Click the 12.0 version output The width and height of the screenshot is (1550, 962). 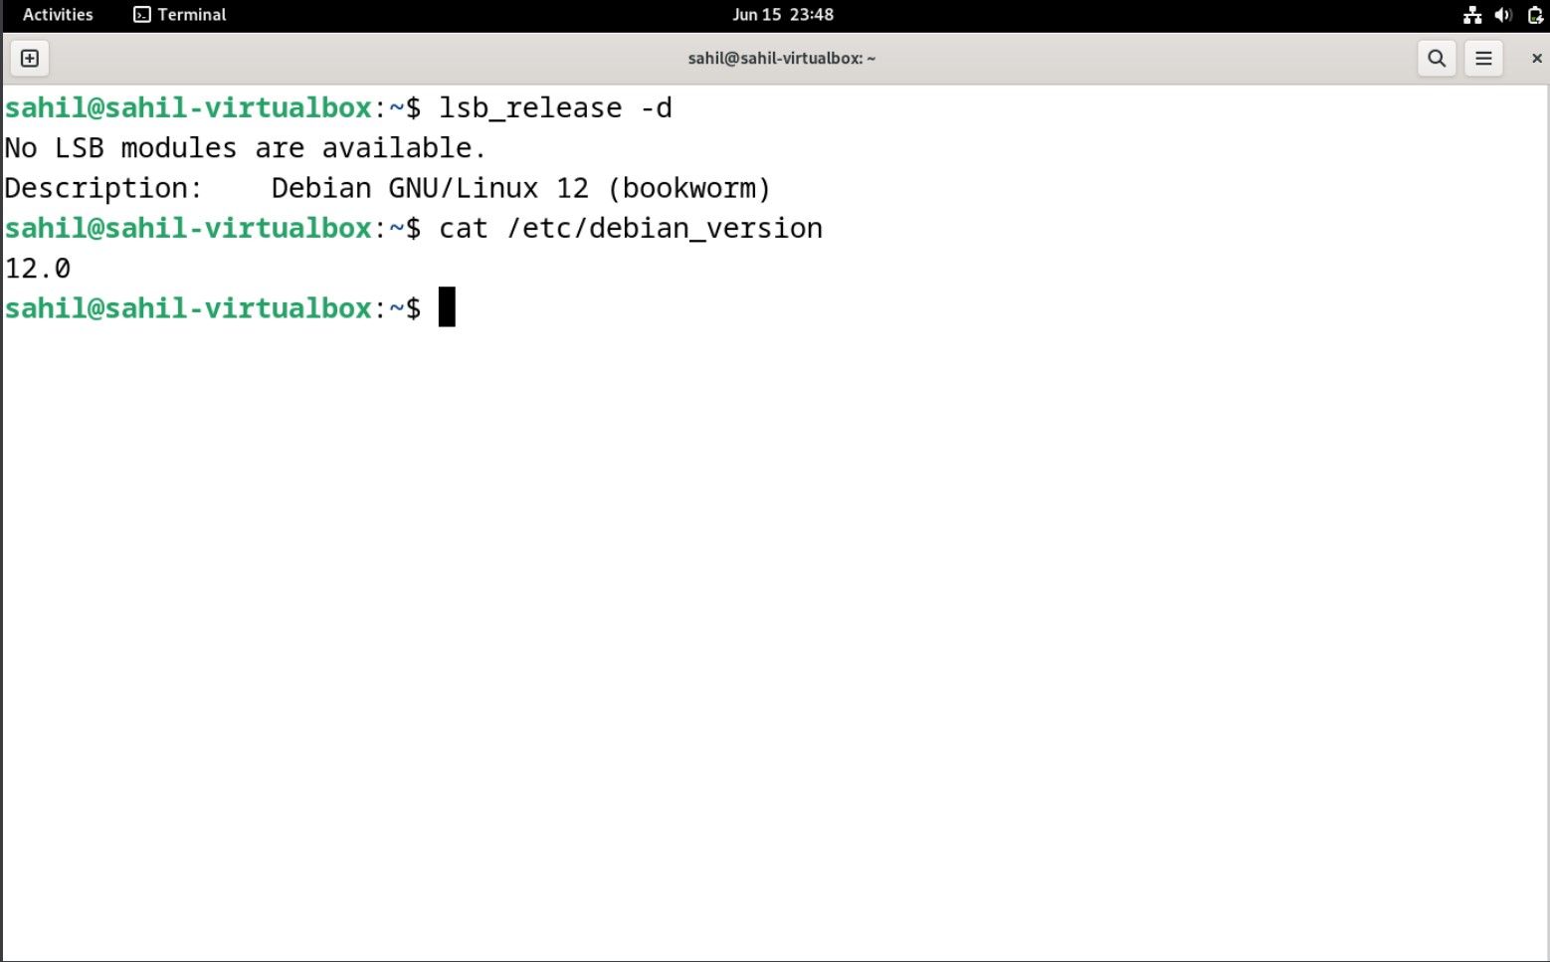38,269
